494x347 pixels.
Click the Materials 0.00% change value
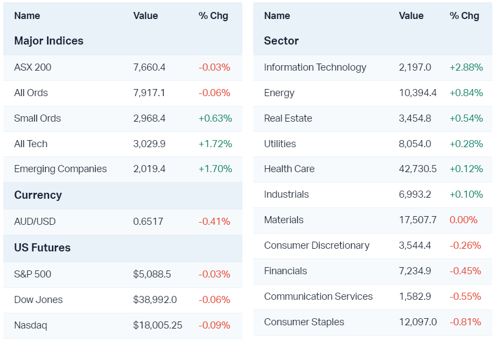pyautogui.click(x=464, y=220)
